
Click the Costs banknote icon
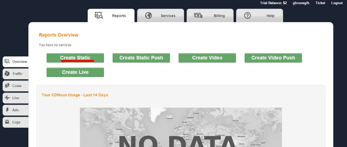pos(7,86)
